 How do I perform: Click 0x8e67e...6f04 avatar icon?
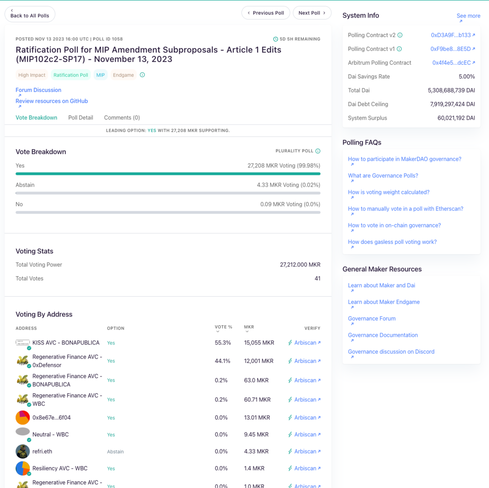click(x=23, y=417)
